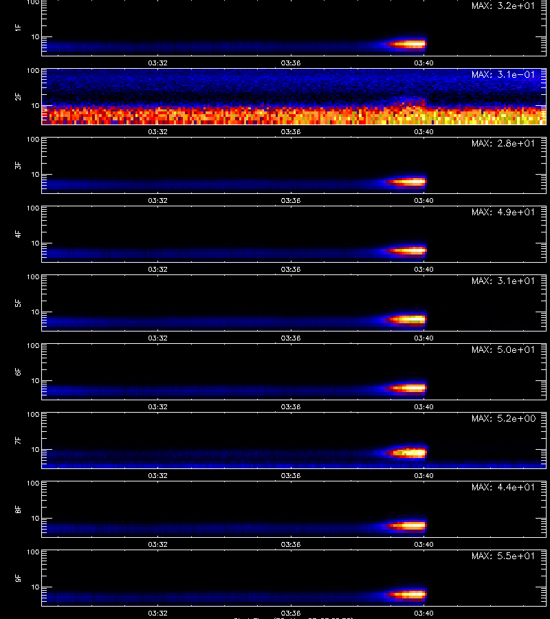
Task: Select the 1F panel axis title
Action: pos(18,28)
